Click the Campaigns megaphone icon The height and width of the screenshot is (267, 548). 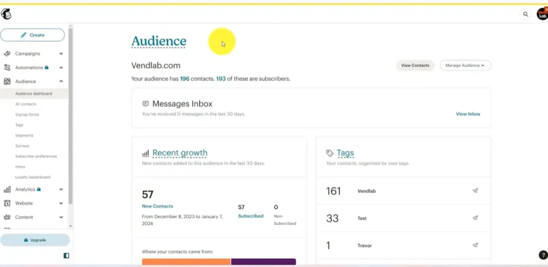(x=7, y=54)
